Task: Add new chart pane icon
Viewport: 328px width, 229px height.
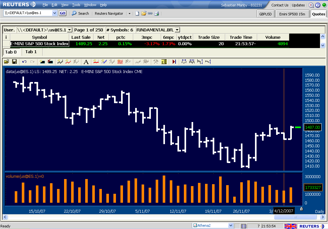Action: click(x=42, y=61)
